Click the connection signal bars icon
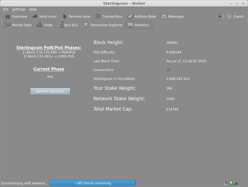Screen dimensions: 248x187 pos(236,183)
